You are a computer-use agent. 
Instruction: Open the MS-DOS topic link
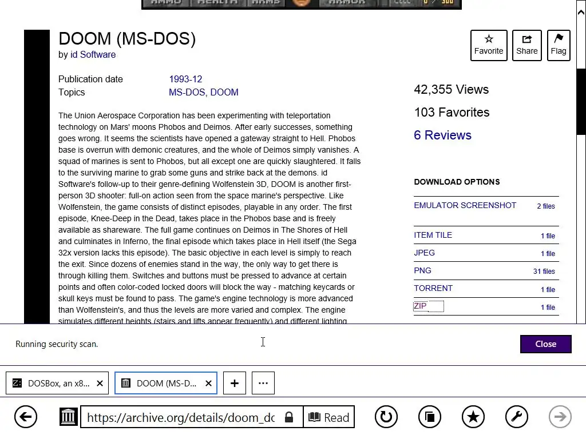point(187,92)
